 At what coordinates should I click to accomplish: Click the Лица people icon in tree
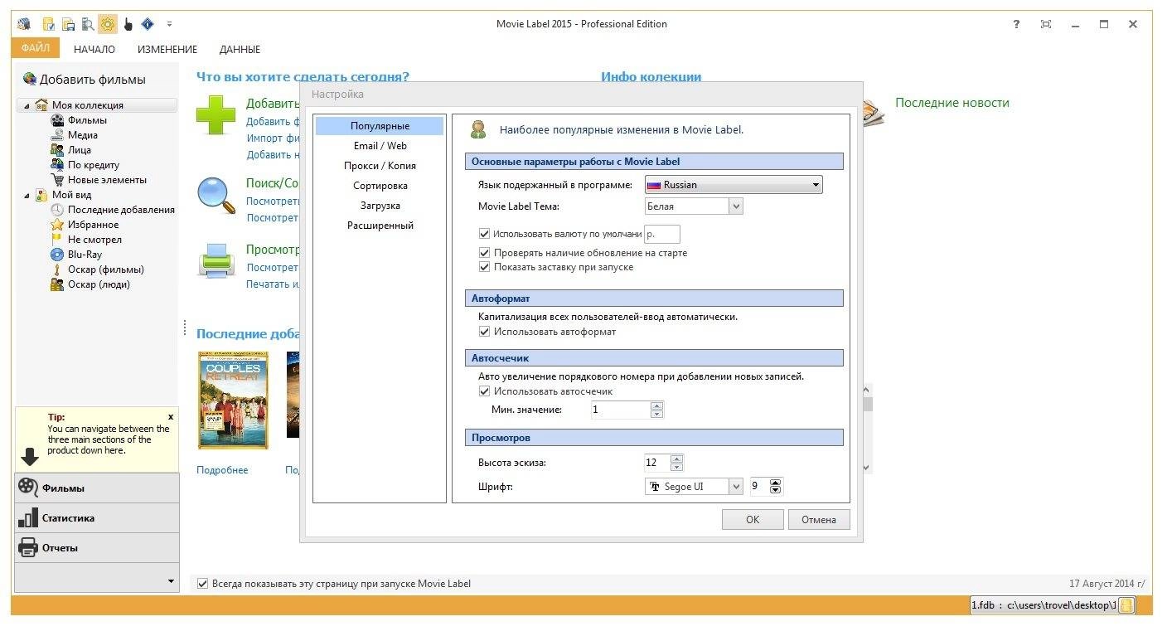pos(57,150)
